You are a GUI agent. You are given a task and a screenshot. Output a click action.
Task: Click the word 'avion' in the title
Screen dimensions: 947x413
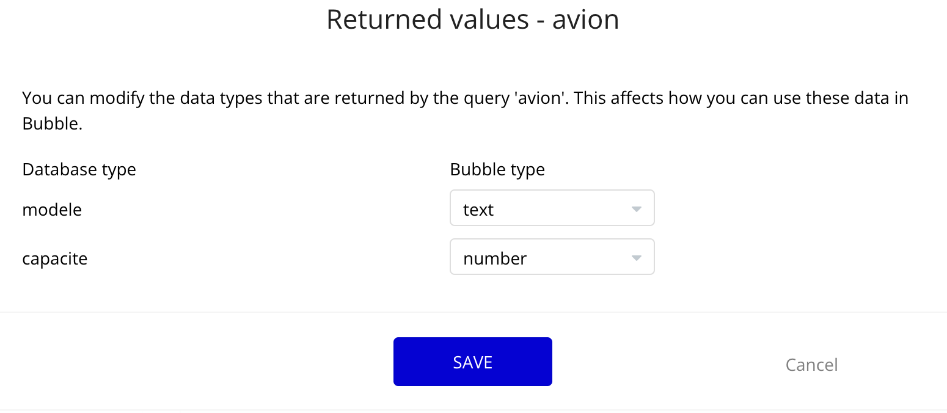pyautogui.click(x=585, y=20)
